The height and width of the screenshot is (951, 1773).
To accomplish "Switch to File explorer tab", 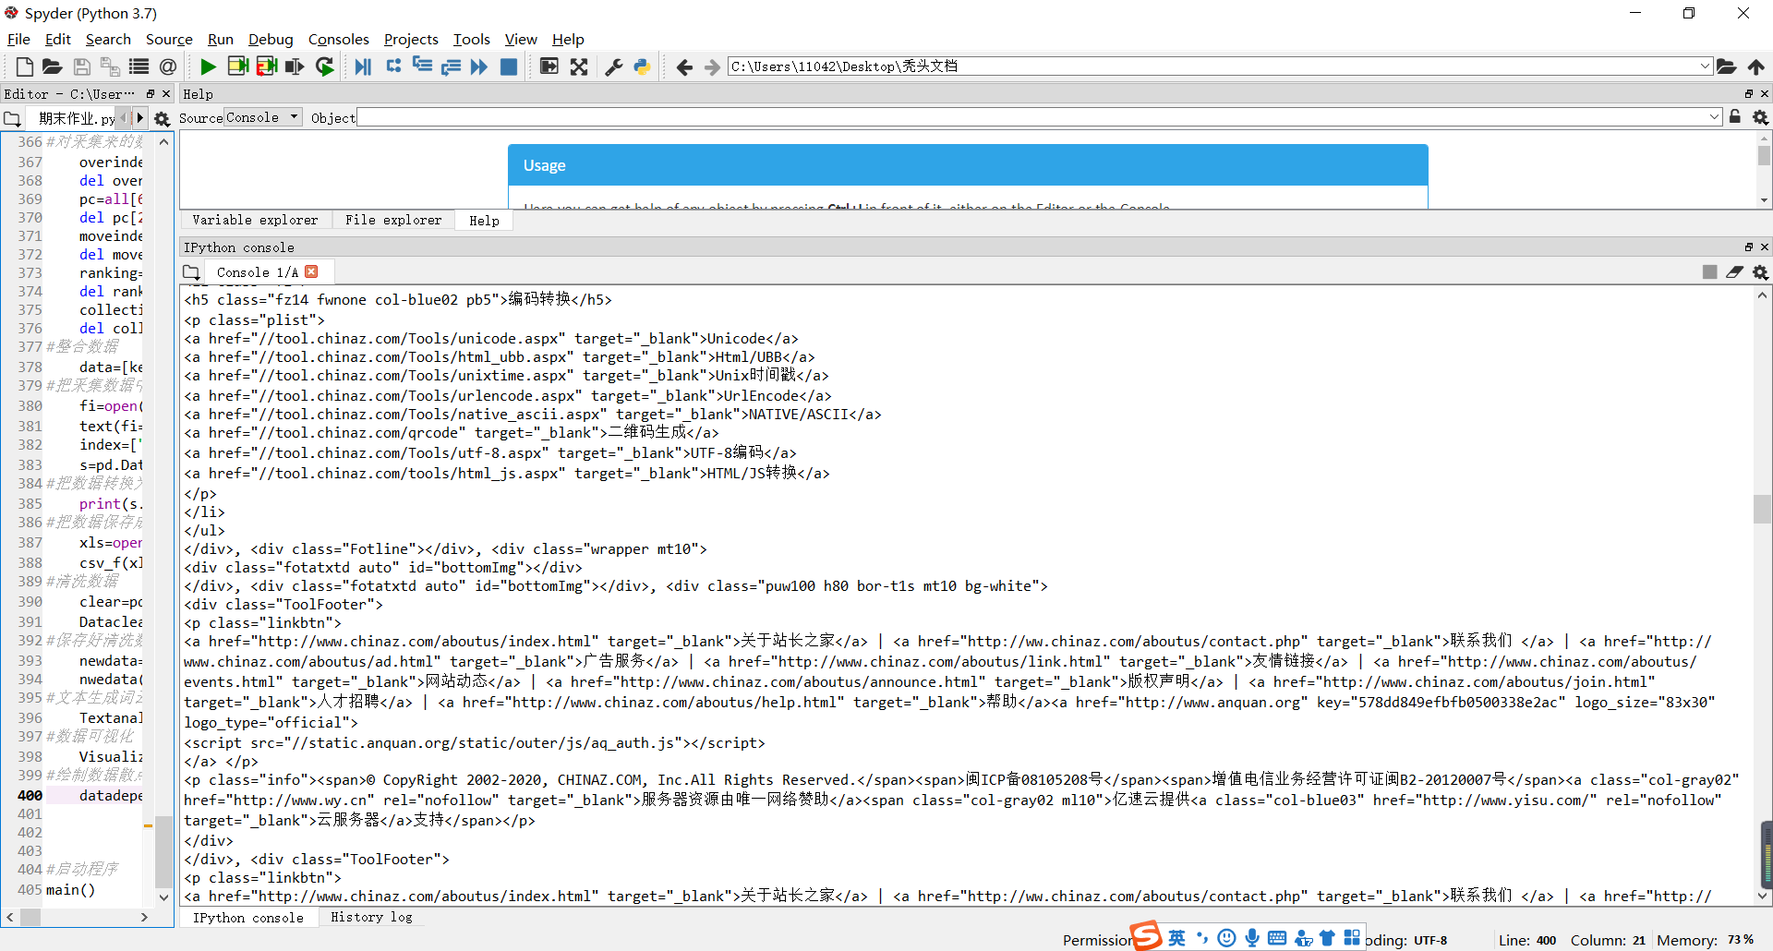I will [x=393, y=220].
